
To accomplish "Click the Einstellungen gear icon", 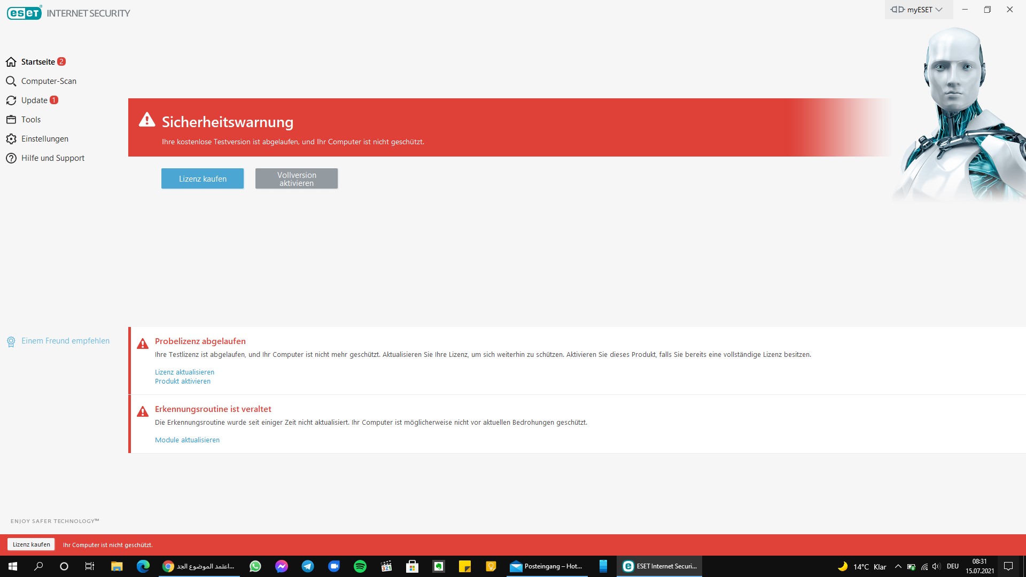I will coord(11,139).
